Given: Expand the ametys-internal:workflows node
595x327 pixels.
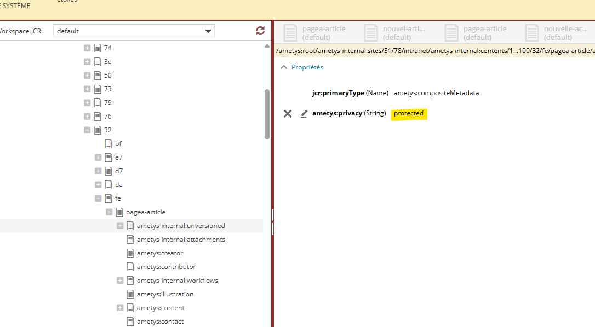Looking at the screenshot, I should click(x=120, y=281).
